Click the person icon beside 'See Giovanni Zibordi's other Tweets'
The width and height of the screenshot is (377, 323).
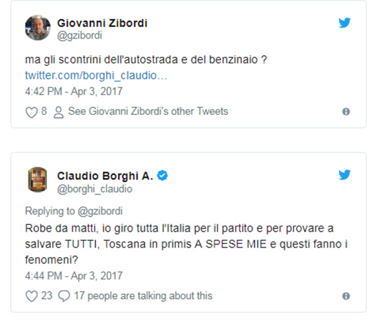click(x=59, y=112)
